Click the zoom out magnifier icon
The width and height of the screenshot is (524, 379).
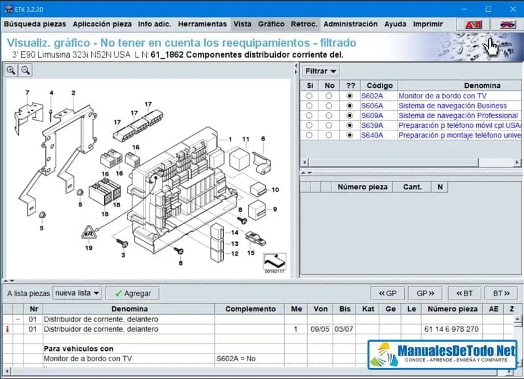tap(26, 71)
